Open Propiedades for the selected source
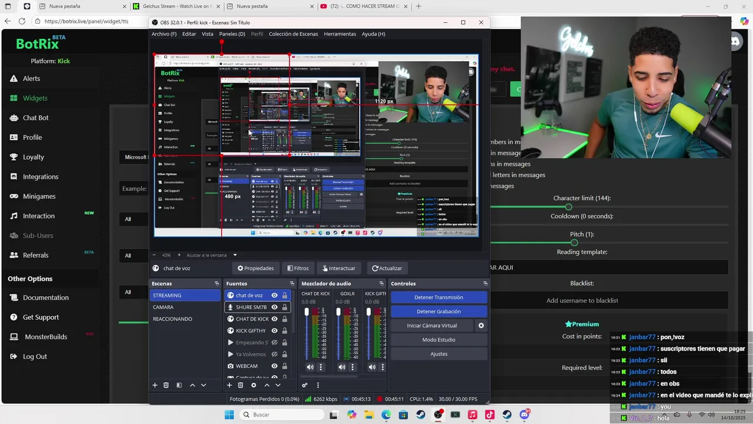Viewport: 753px width, 424px height. [x=256, y=268]
